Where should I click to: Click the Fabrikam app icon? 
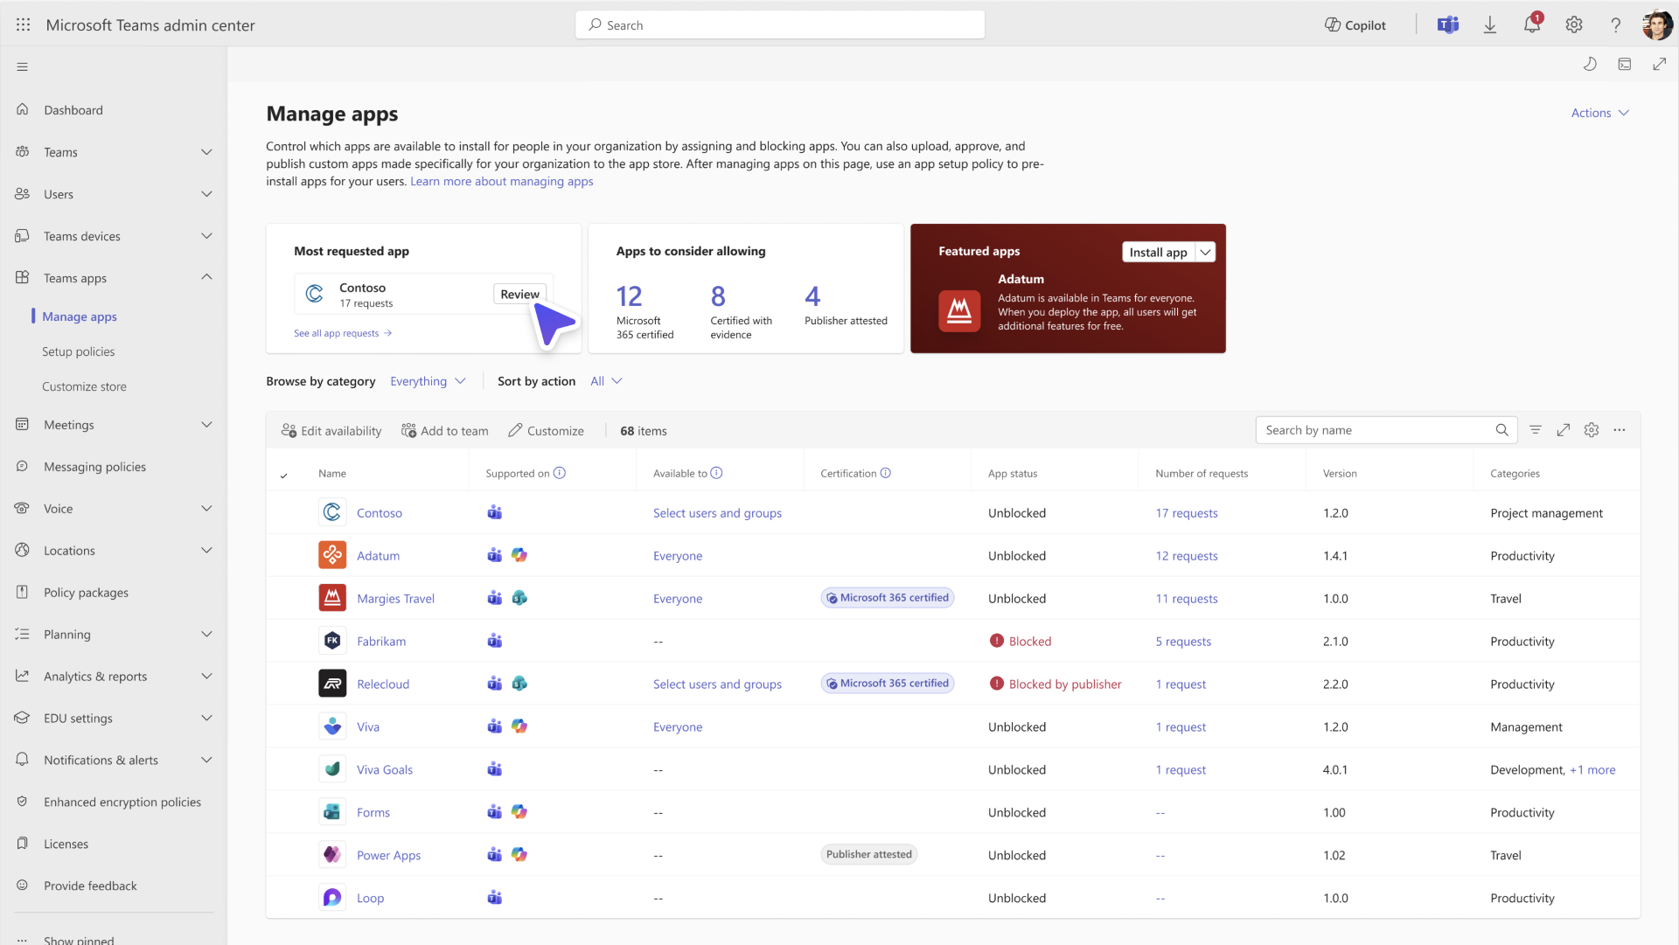(332, 641)
